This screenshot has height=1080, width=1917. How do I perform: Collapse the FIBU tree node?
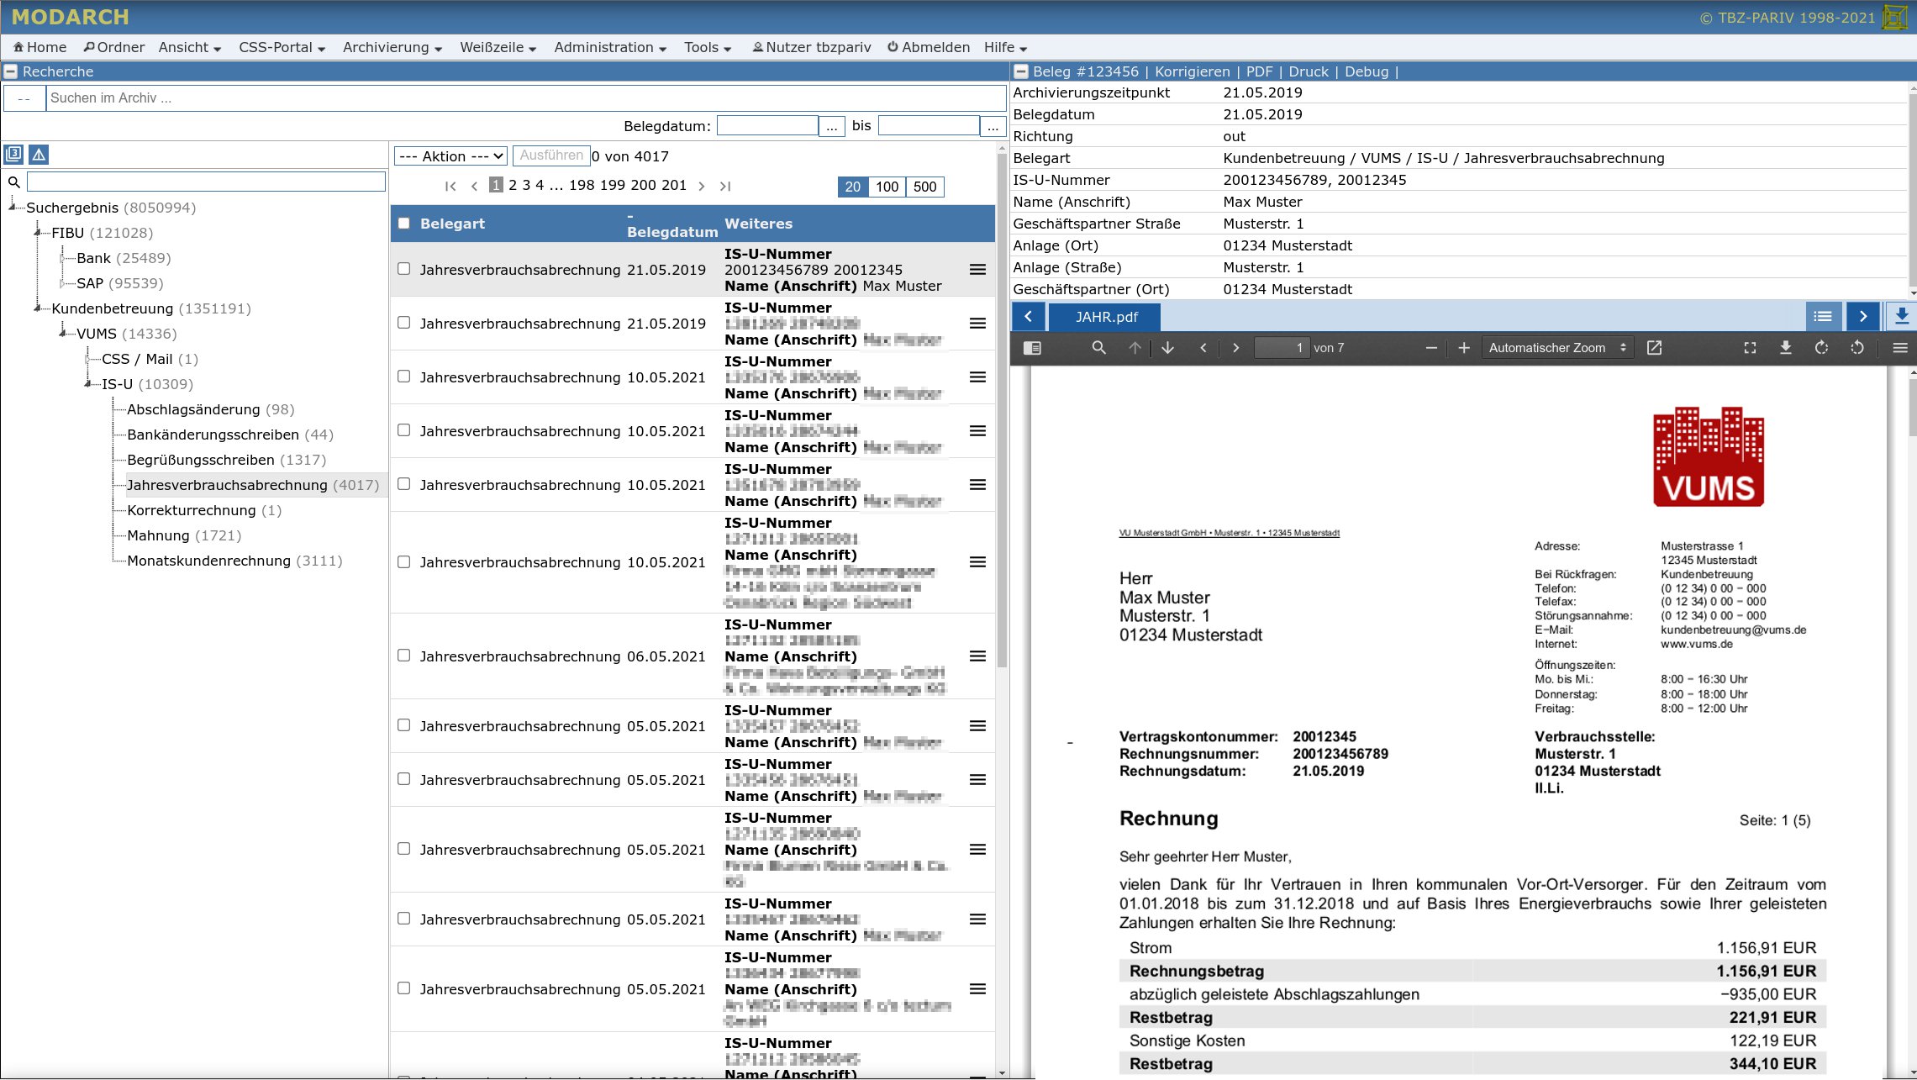pyautogui.click(x=38, y=233)
